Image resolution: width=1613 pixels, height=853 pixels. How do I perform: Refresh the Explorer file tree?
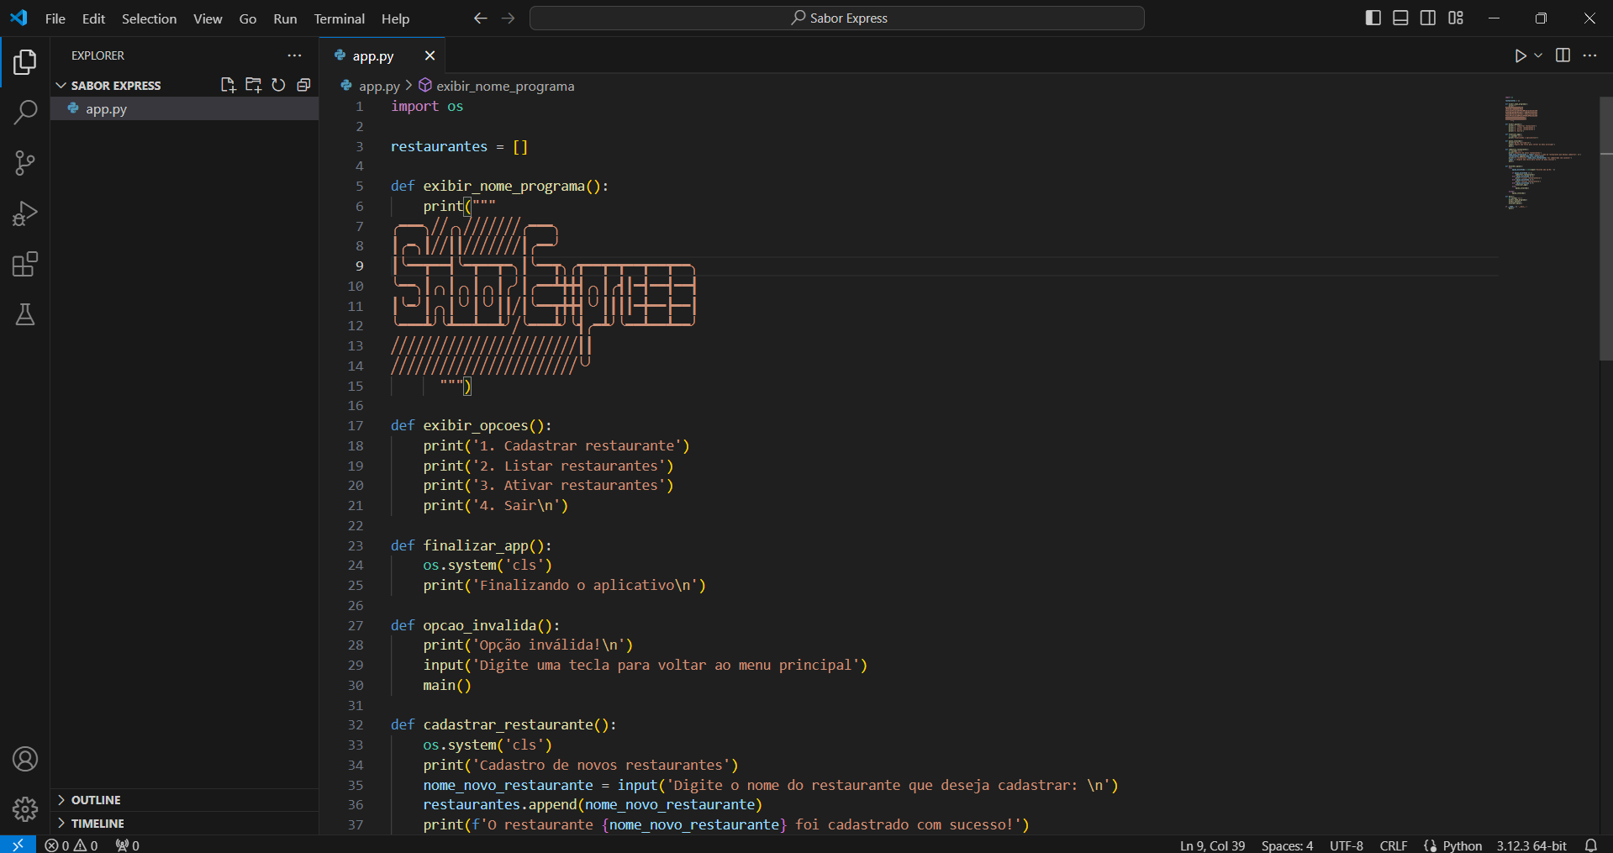(278, 85)
